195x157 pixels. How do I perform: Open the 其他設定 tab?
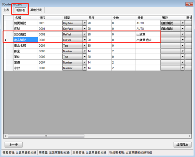pyautogui.click(x=36, y=10)
